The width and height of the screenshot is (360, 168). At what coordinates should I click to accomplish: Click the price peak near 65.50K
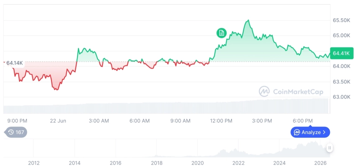click(x=248, y=21)
